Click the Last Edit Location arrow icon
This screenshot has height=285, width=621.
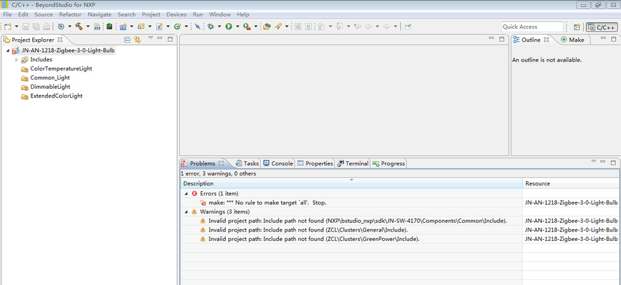click(x=358, y=27)
